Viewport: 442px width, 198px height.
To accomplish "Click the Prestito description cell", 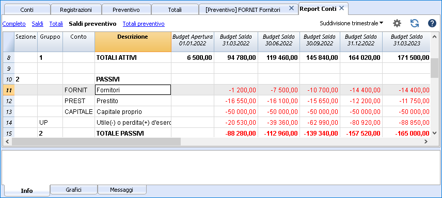I will pyautogui.click(x=133, y=101).
